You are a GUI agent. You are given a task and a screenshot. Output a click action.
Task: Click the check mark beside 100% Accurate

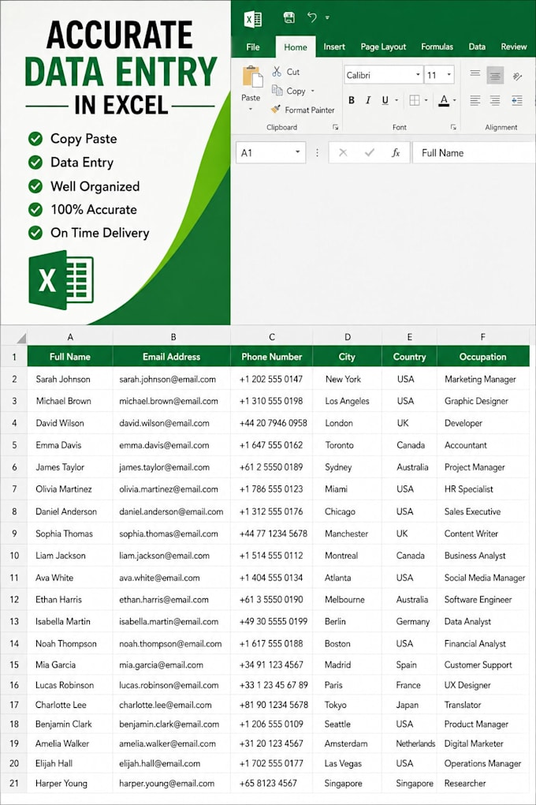(35, 209)
